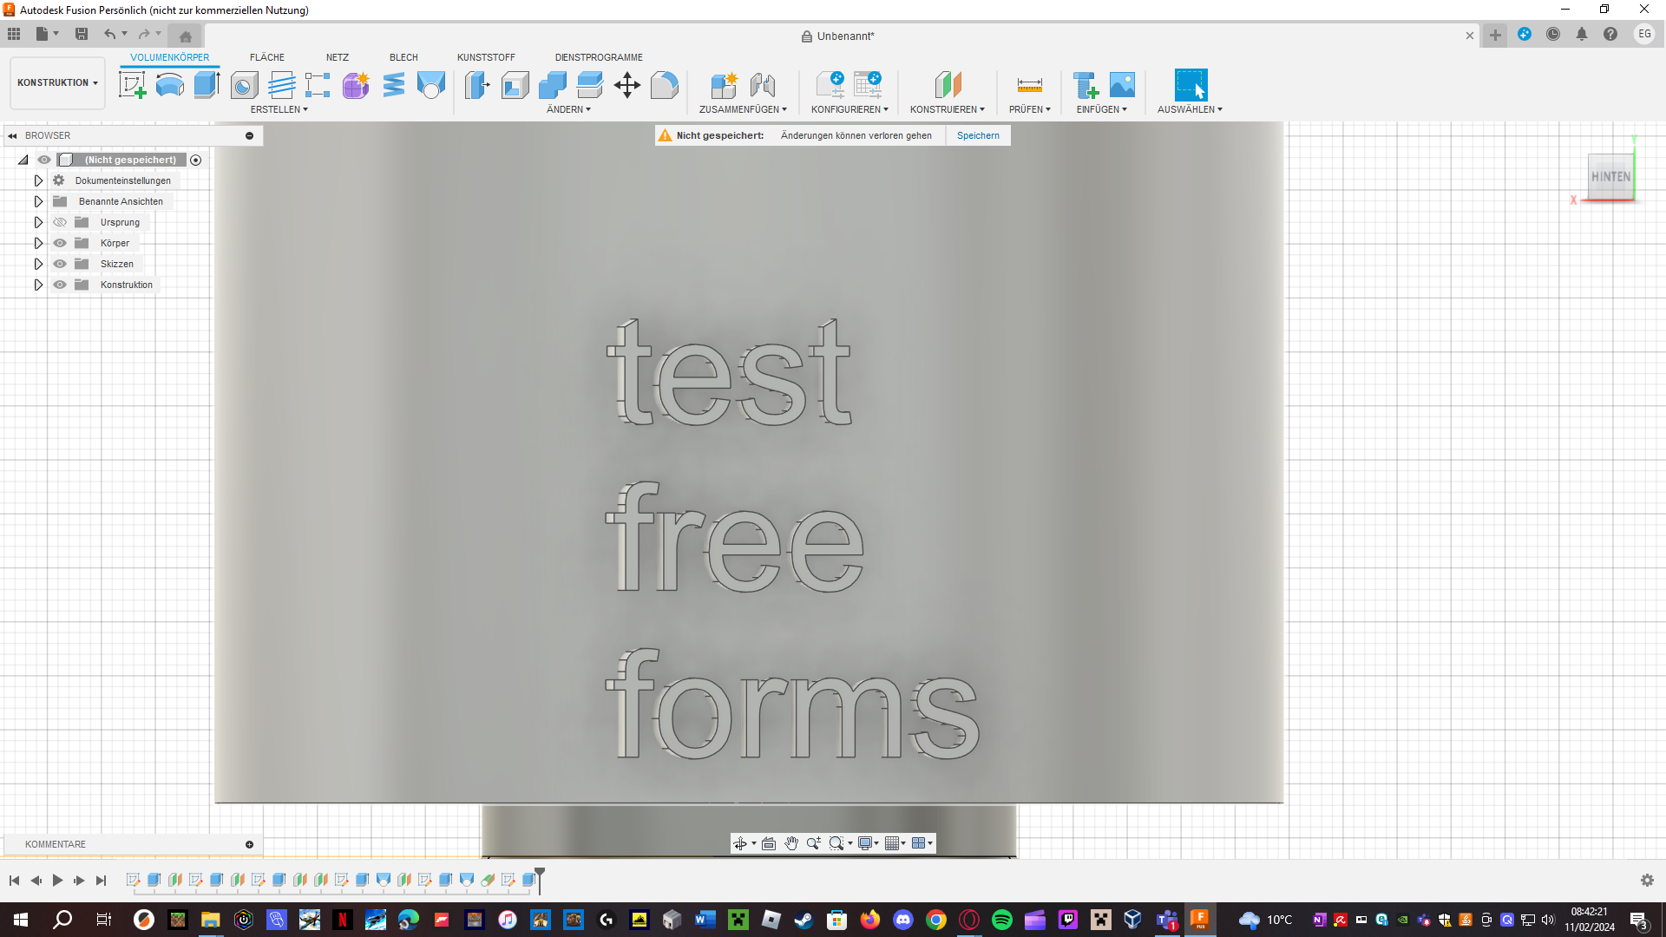Screen dimensions: 1666x937
Task: Open the ERSTELLEN dropdown menu
Action: [279, 109]
